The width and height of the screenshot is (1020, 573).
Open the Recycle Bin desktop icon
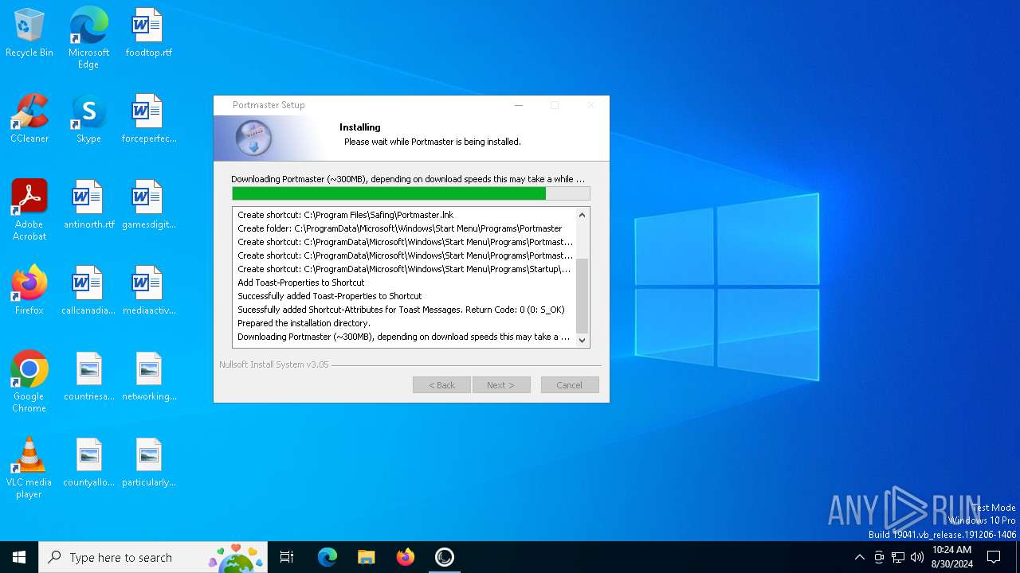[29, 33]
